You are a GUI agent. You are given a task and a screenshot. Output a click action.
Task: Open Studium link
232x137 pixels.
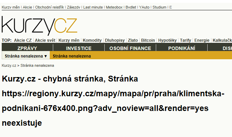coord(159,7)
